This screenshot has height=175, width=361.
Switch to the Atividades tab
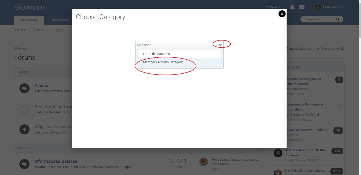[x=60, y=20]
